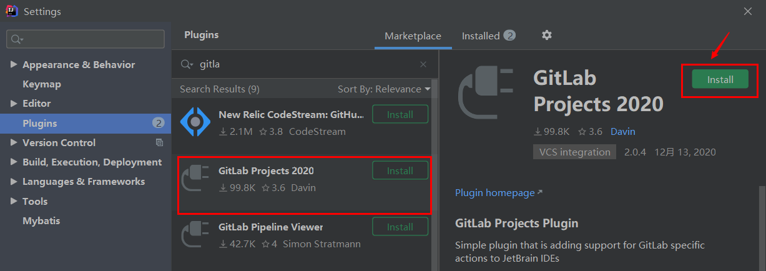Click the New Relic CodeStream plugin logo
The width and height of the screenshot is (766, 271).
pyautogui.click(x=195, y=121)
